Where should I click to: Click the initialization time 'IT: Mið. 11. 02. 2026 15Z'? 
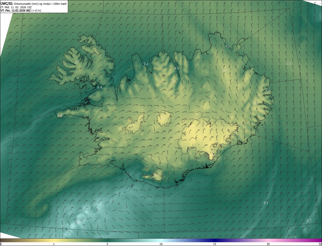tap(16, 7)
